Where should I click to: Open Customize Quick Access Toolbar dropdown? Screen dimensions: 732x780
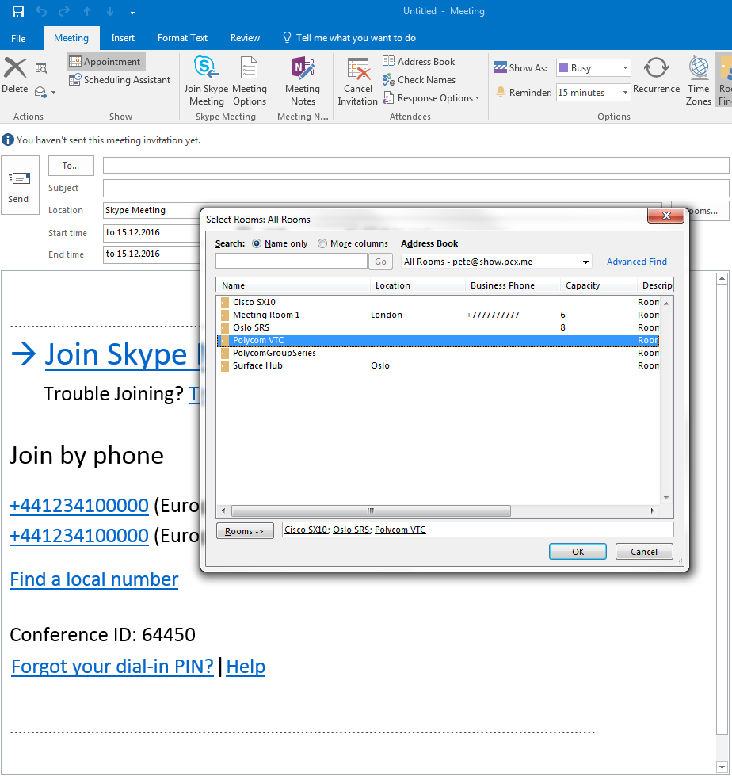click(133, 11)
